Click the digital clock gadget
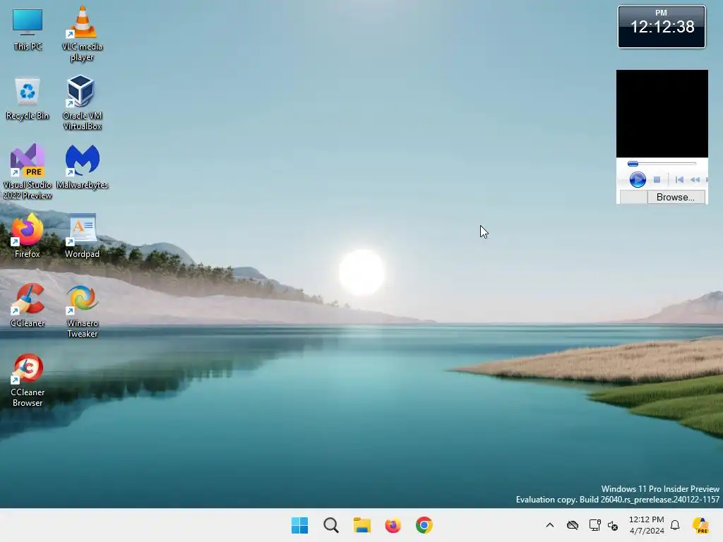723x542 pixels. (x=662, y=27)
